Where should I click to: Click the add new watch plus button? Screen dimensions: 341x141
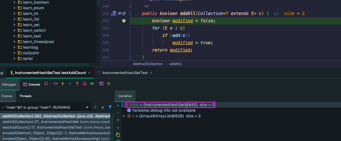pyautogui.click(x=118, y=106)
